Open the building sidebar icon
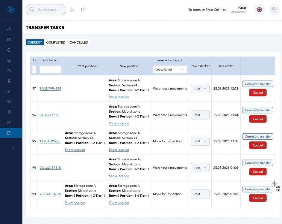282x224 pixels. click(9, 81)
